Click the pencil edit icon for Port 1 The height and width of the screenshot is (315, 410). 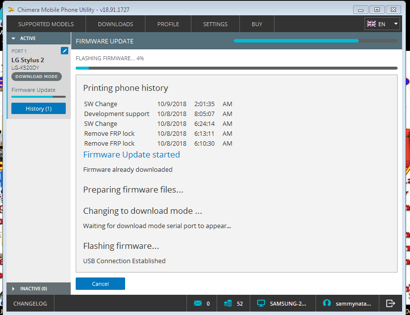64,51
